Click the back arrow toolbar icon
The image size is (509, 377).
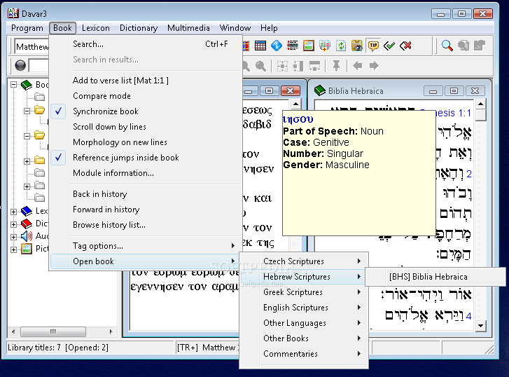[357, 66]
